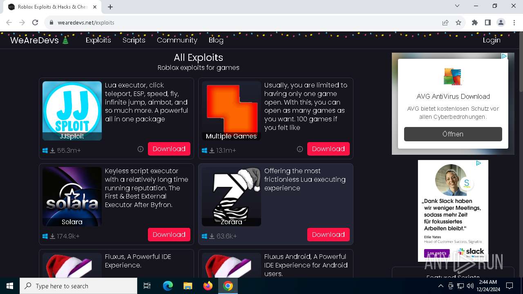
Task: Select the Roblox Exploits browser tab
Action: tap(52, 7)
